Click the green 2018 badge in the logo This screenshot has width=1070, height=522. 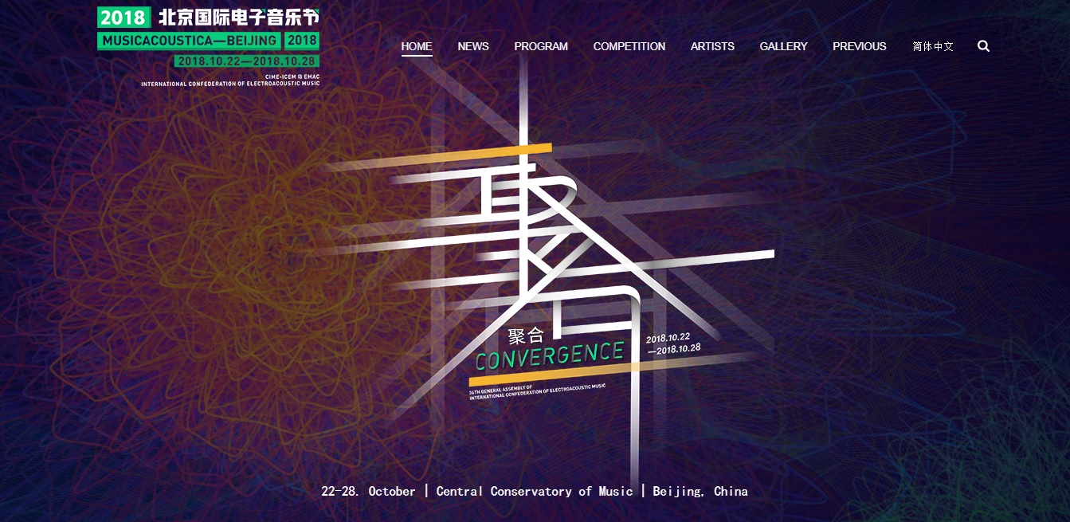pyautogui.click(x=123, y=18)
